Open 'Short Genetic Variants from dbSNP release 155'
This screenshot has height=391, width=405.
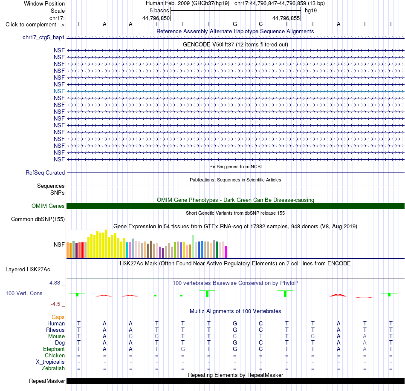(x=235, y=213)
